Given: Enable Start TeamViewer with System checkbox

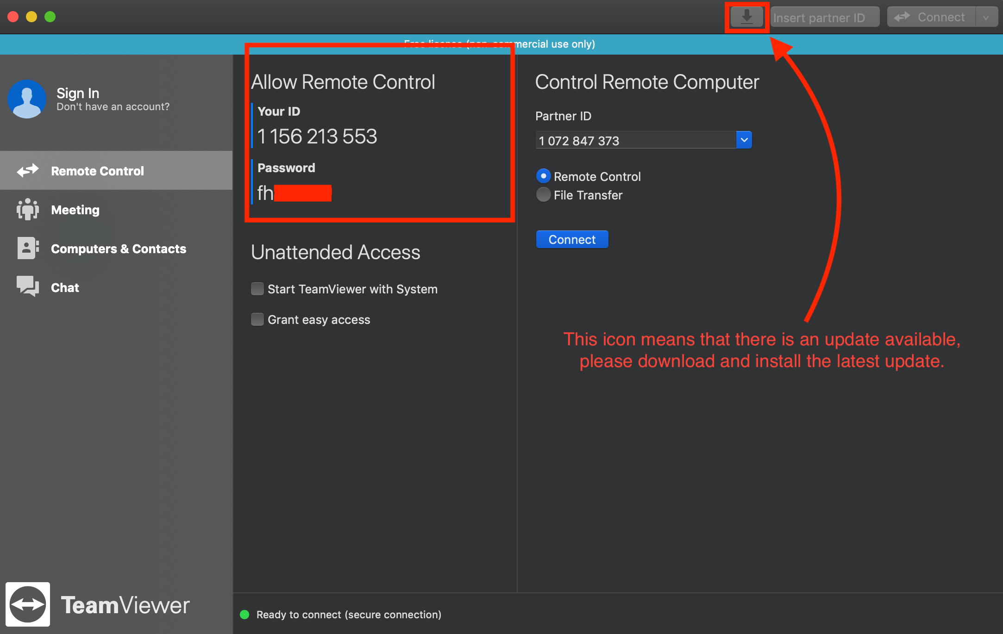Looking at the screenshot, I should (x=257, y=289).
